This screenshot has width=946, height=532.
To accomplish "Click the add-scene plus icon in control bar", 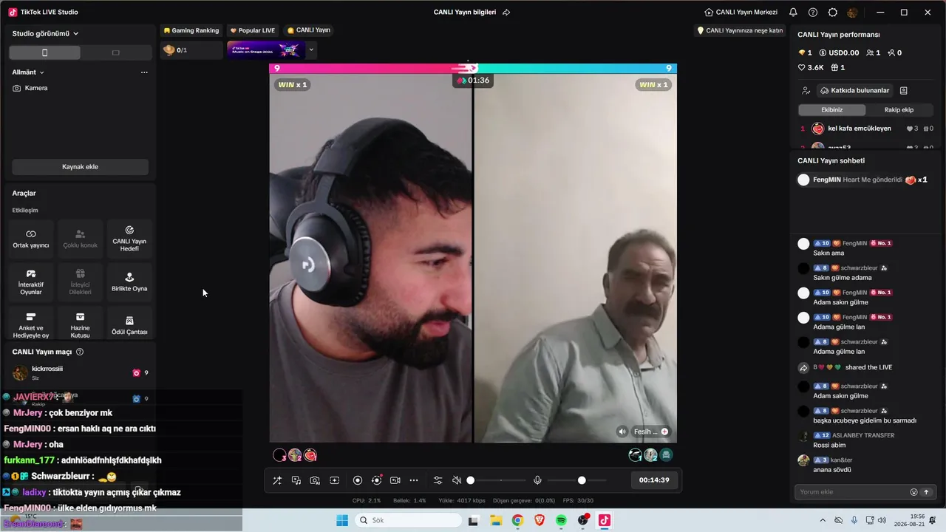I will (x=334, y=480).
